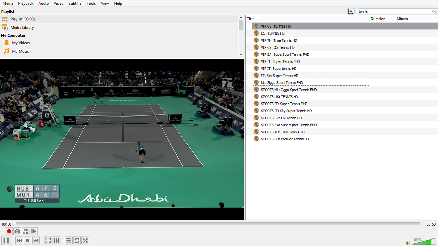Clear the tennis search text
Screen dimensions: 438x246
(434, 12)
